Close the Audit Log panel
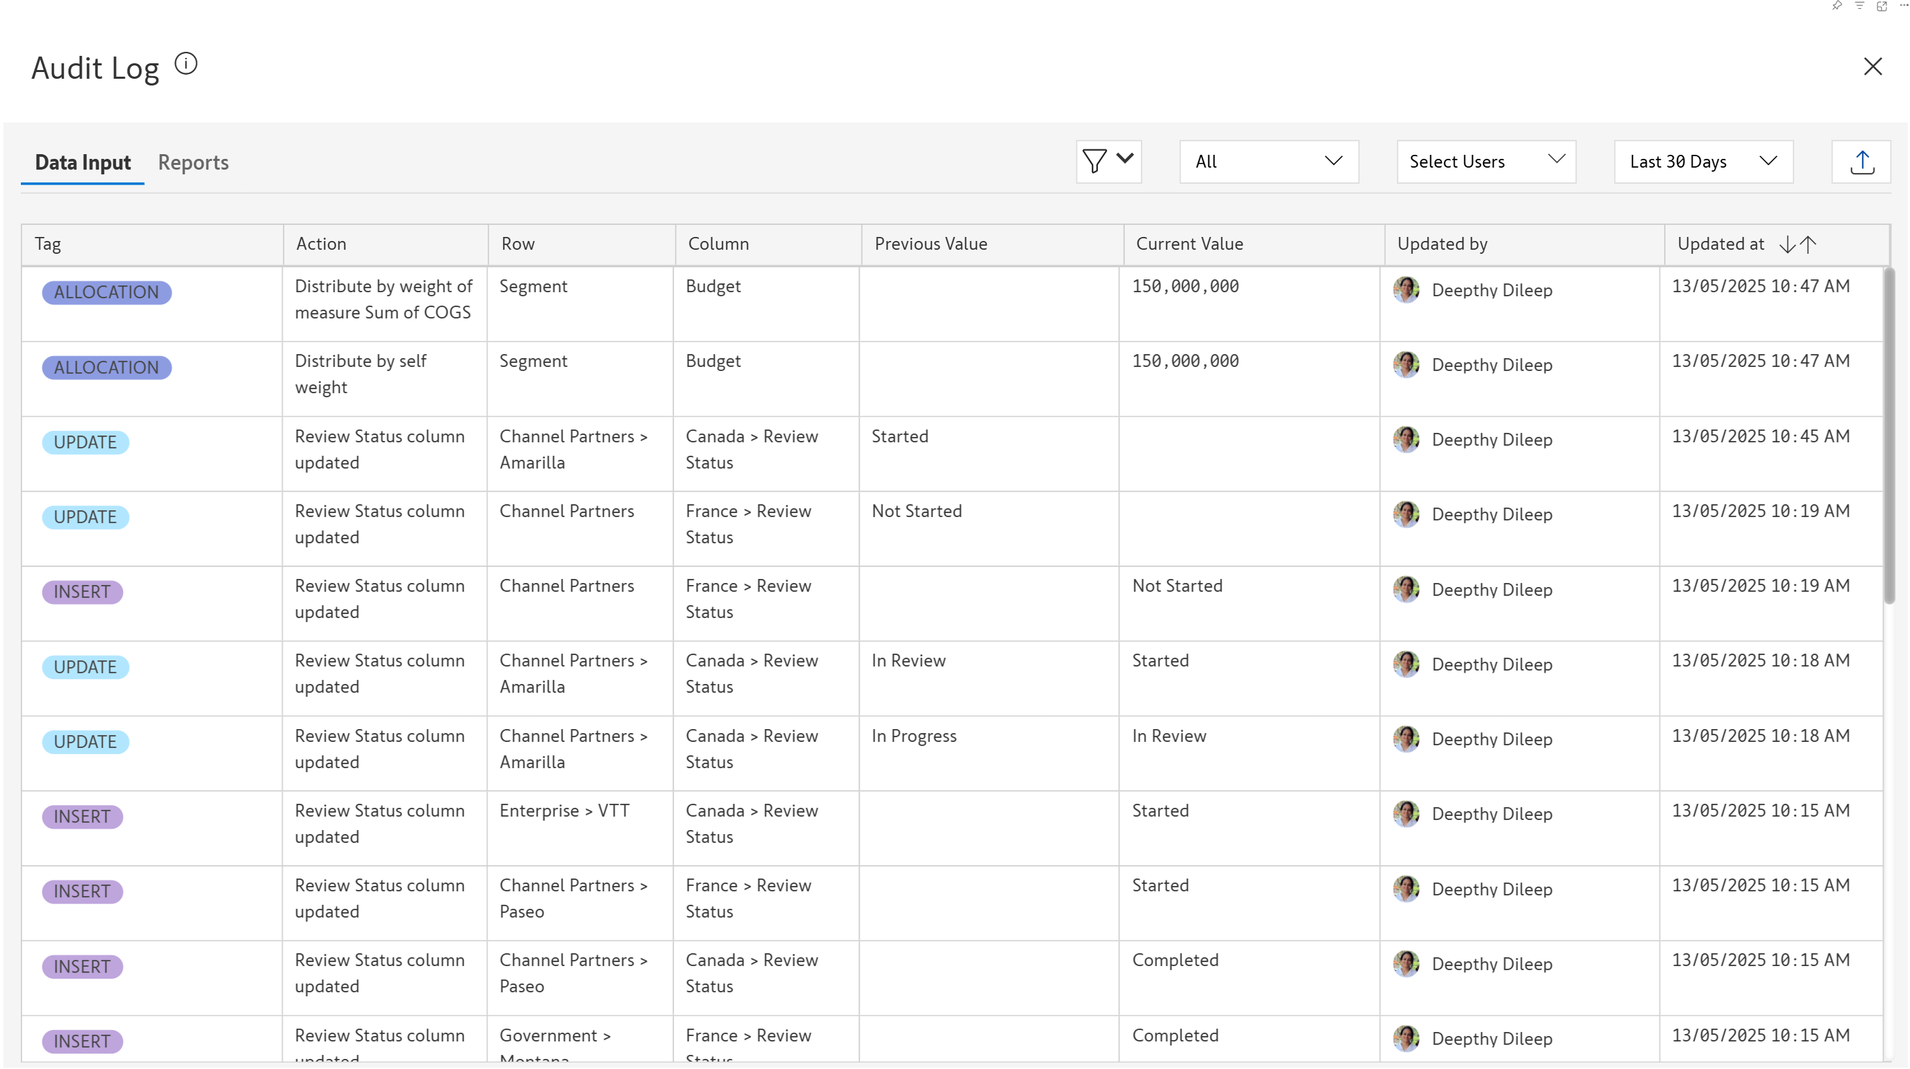The height and width of the screenshot is (1069, 1910). pyautogui.click(x=1872, y=66)
